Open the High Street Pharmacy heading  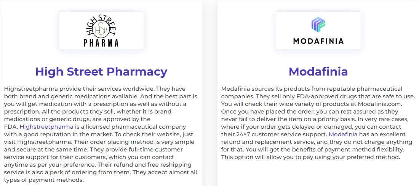pos(101,71)
